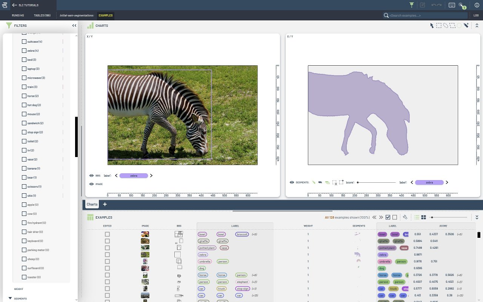Open the LOG panel button
The image size is (483, 302).
(476, 15)
